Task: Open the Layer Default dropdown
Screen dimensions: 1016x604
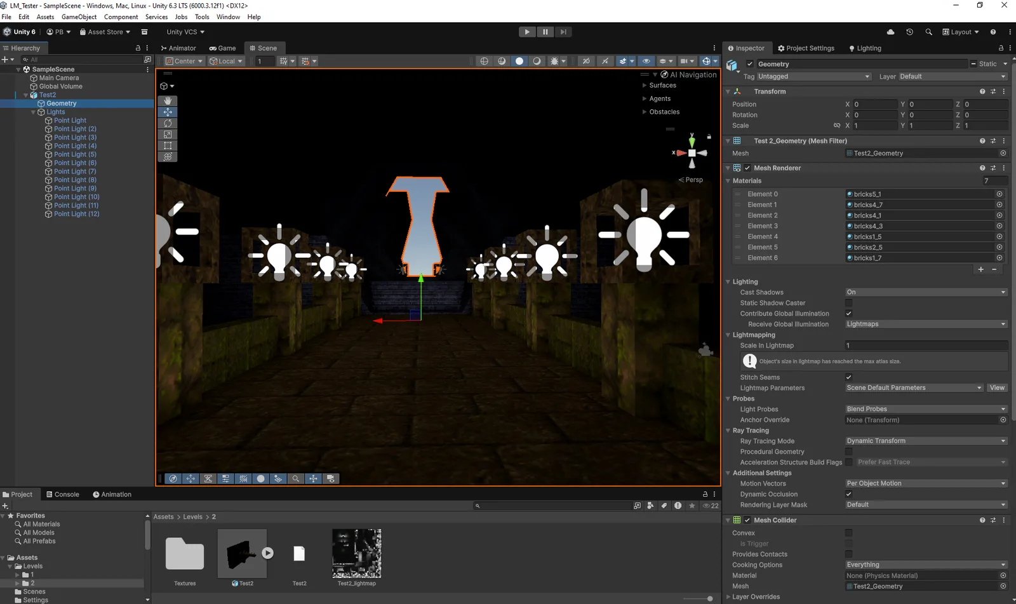Action: 952,77
